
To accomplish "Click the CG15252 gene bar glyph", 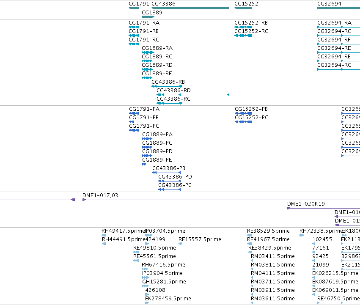I will (x=243, y=8).
